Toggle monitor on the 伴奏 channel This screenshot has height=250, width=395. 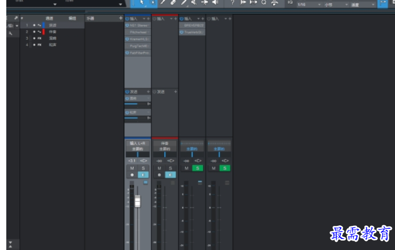point(170,175)
